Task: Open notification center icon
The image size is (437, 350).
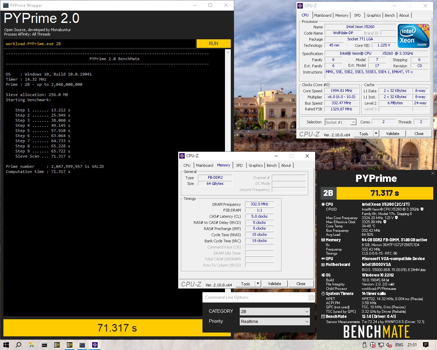Action: coord(426,345)
